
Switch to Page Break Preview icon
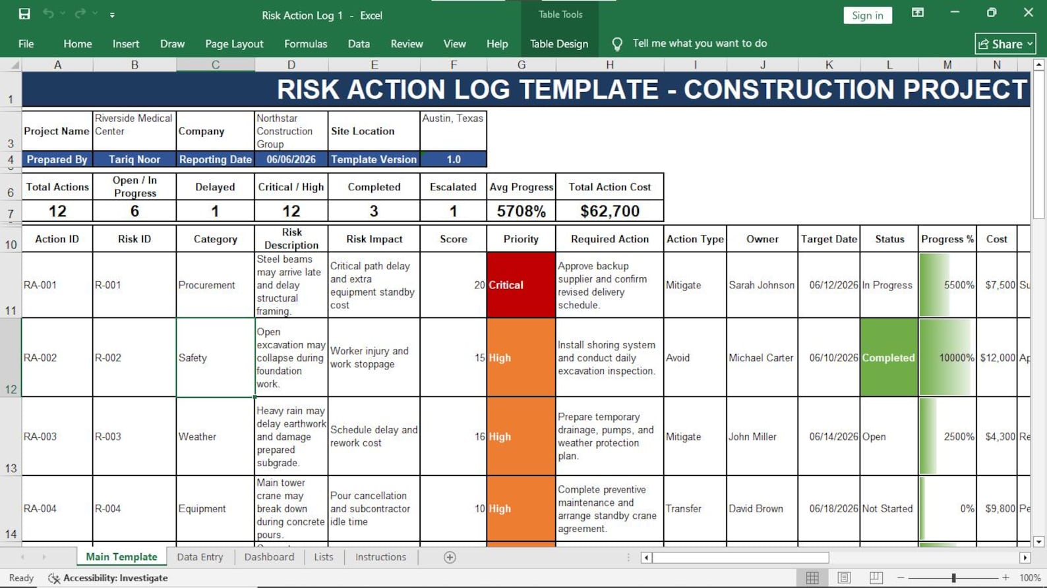click(x=876, y=577)
